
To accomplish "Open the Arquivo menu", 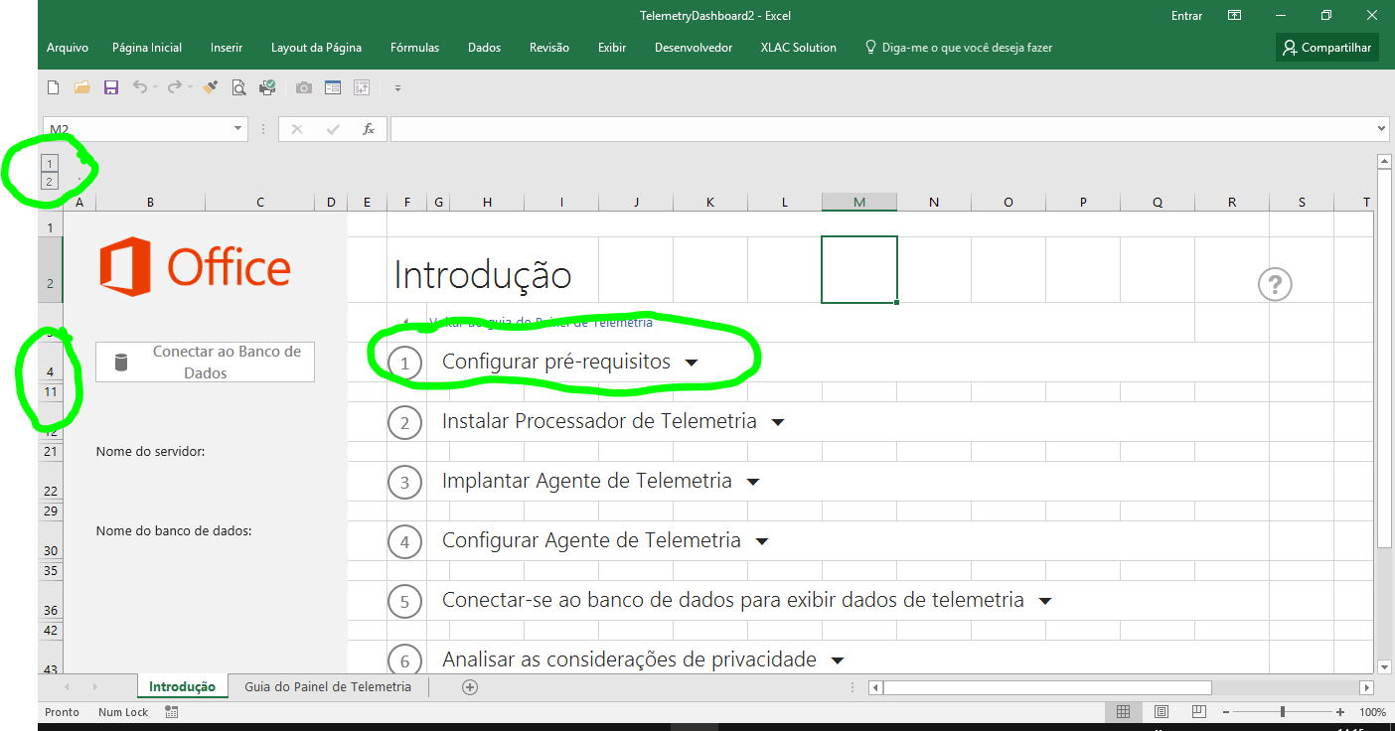I will pyautogui.click(x=68, y=48).
